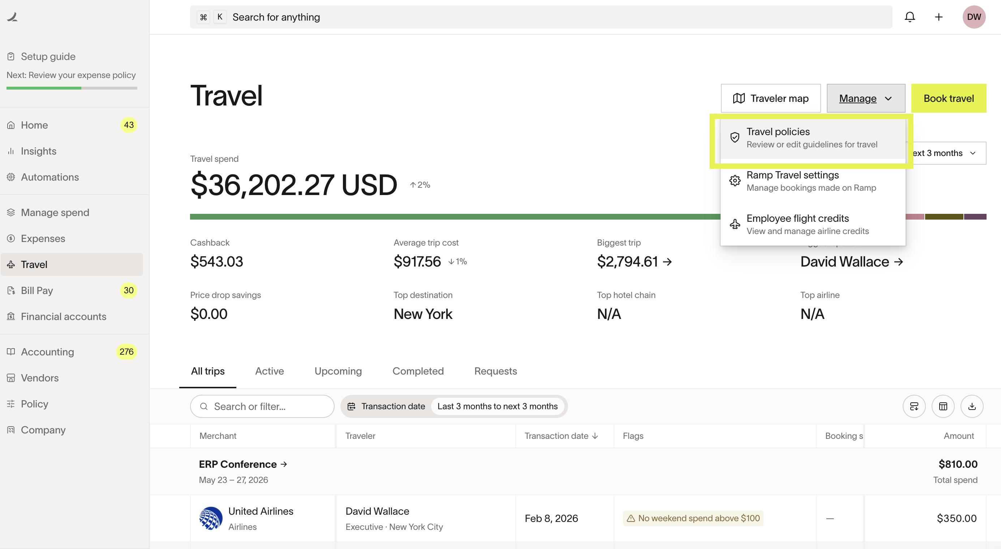Open the table columns icon
1001x549 pixels.
pyautogui.click(x=943, y=406)
